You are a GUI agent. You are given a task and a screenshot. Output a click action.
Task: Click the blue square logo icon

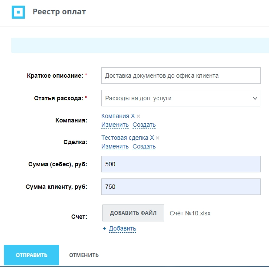(18, 12)
